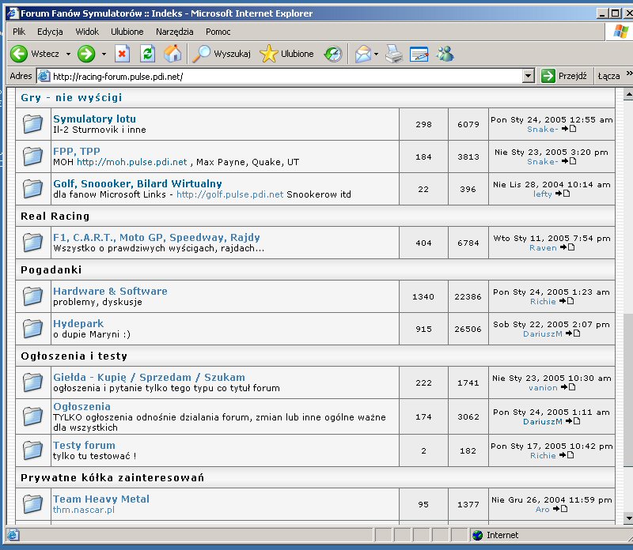The image size is (633, 550).
Task: Open the Edycja menu
Action: coord(50,32)
